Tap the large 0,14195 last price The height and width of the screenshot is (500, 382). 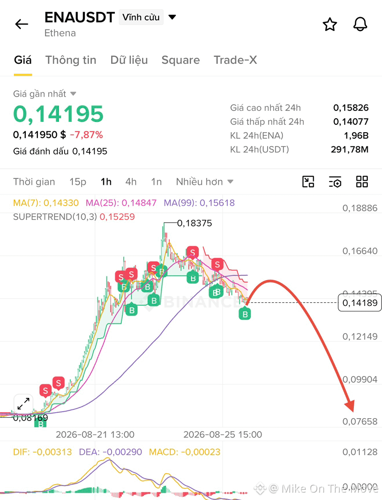click(58, 114)
